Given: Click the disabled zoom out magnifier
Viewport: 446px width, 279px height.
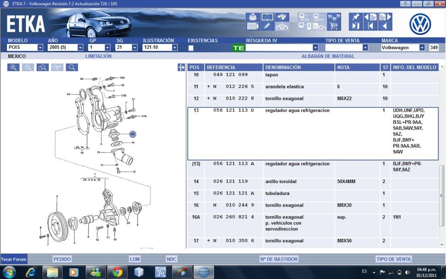Looking at the screenshot, I should (28, 68).
